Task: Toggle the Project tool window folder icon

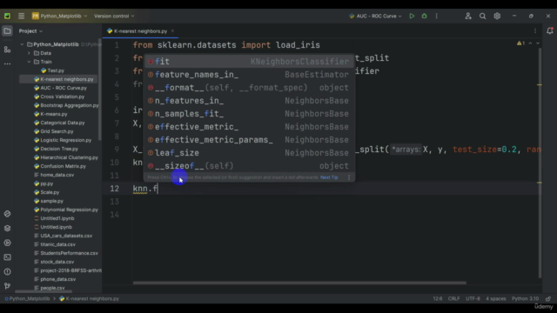Action: coord(7,31)
